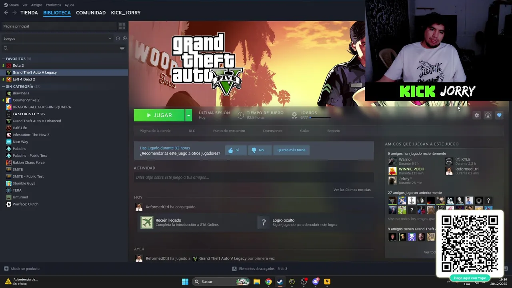Click the Warface: Clutch icon
The height and width of the screenshot is (288, 512).
tap(9, 204)
